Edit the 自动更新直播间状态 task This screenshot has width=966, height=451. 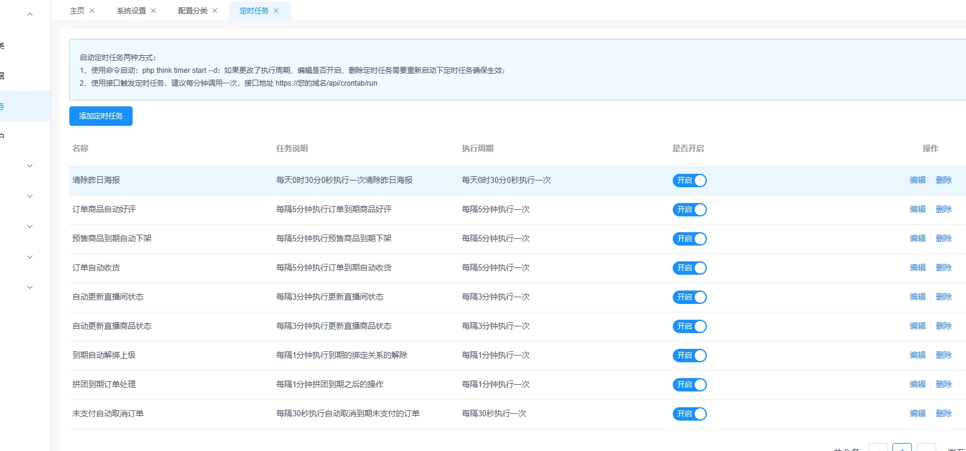coord(917,297)
